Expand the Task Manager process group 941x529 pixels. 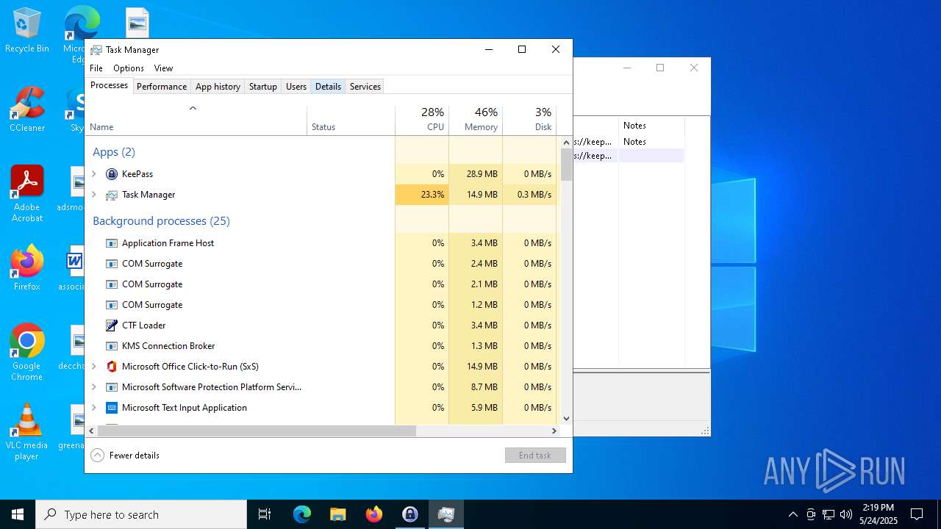[94, 195]
